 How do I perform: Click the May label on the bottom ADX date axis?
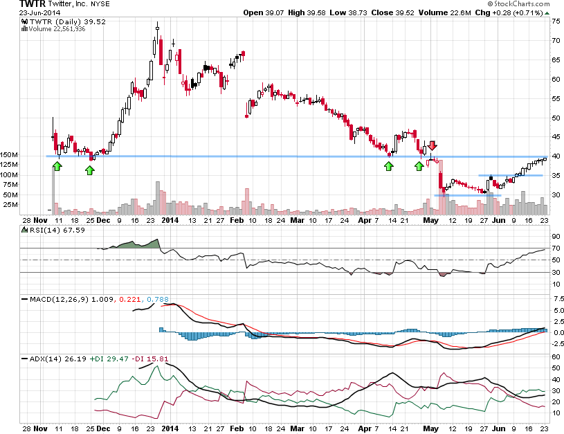[x=430, y=428]
